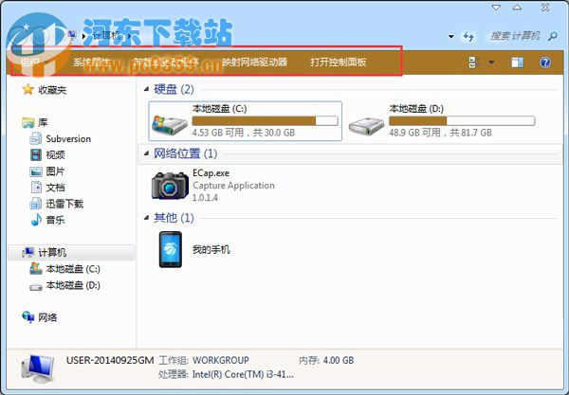Select the 我的手机 phone icon
The image size is (569, 395).
[170, 250]
